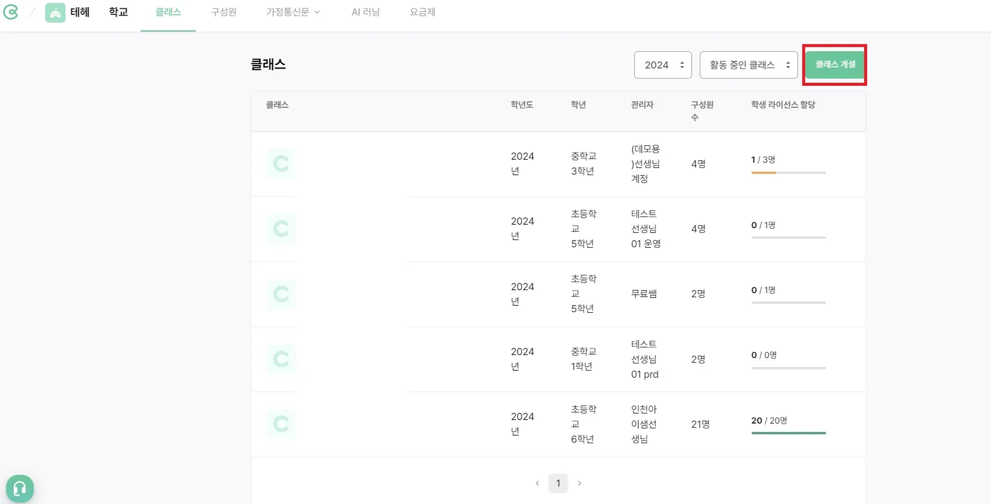The height and width of the screenshot is (504, 991).
Task: Click the 학생 라이선스 할당 column header
Action: coord(783,105)
